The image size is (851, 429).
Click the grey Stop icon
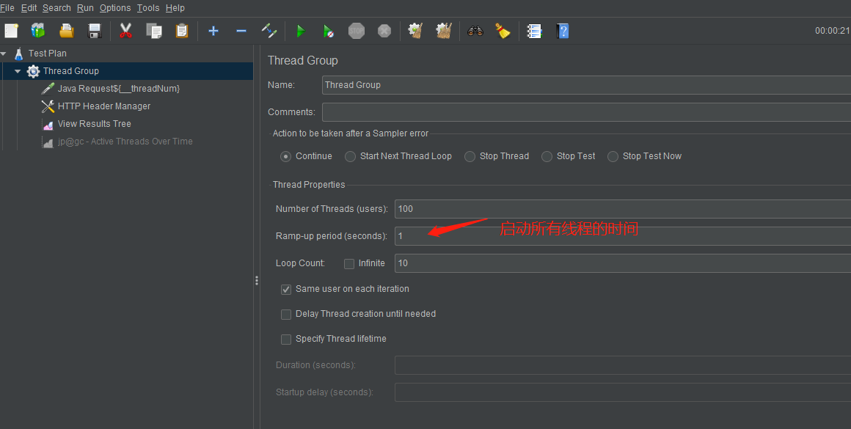point(357,31)
